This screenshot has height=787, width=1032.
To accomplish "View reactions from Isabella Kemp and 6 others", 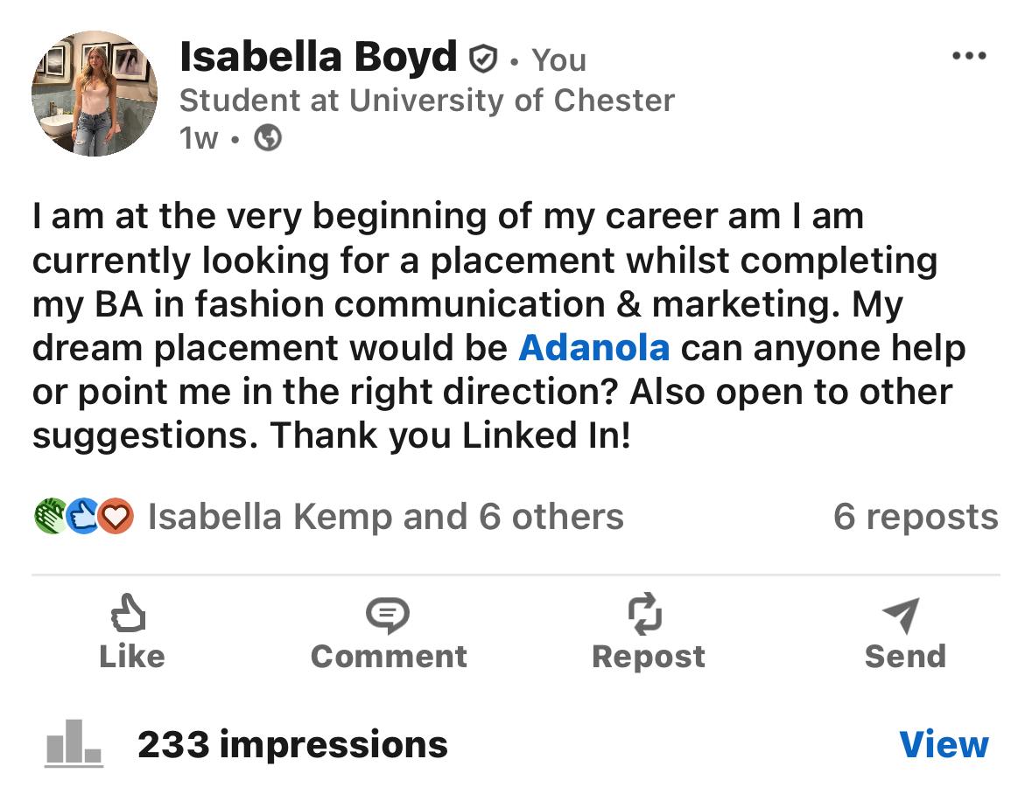I will (385, 516).
